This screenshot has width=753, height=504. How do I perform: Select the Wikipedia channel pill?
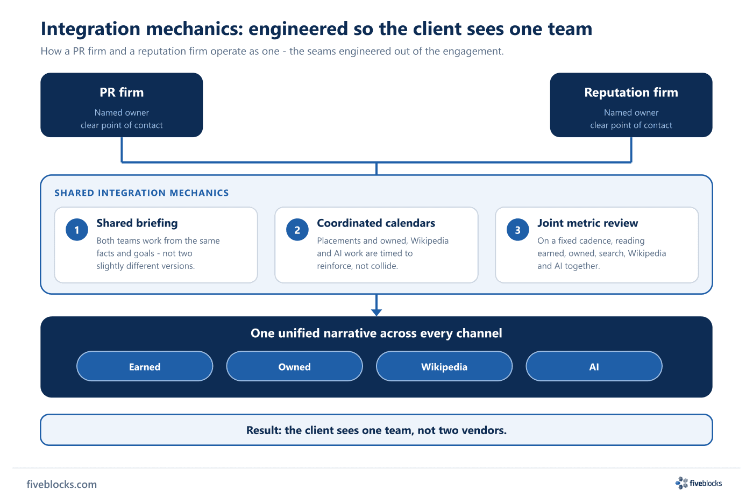click(x=444, y=366)
